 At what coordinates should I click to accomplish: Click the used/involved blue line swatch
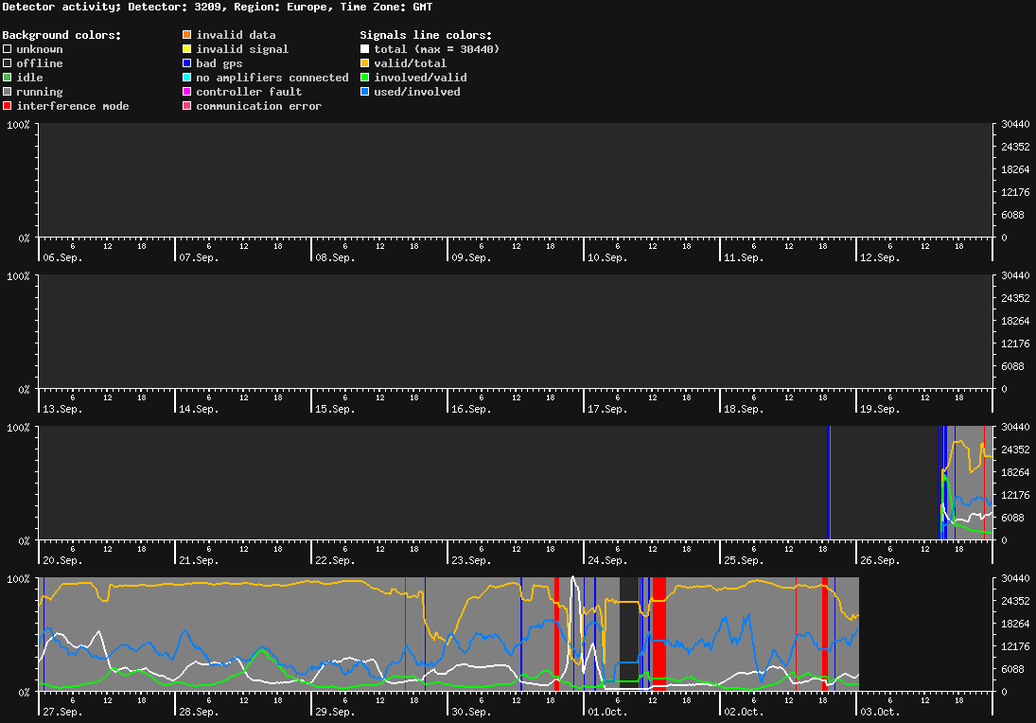click(x=364, y=92)
